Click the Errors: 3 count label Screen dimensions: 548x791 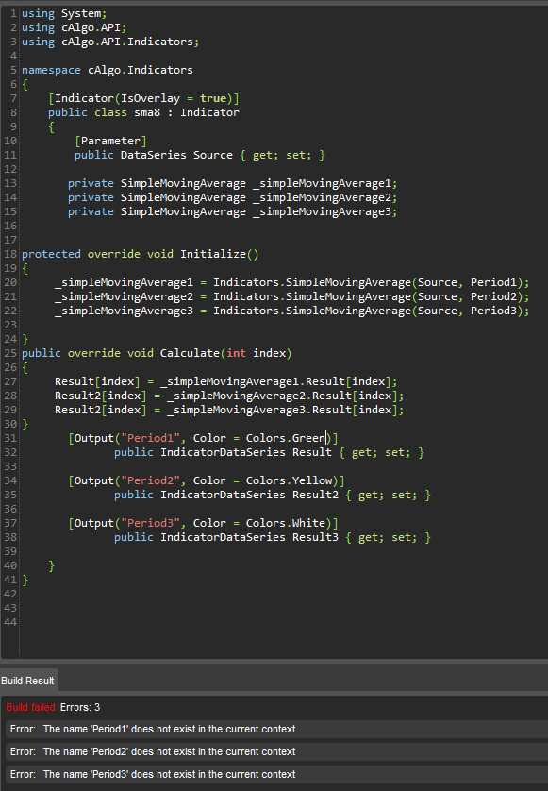pyautogui.click(x=80, y=707)
